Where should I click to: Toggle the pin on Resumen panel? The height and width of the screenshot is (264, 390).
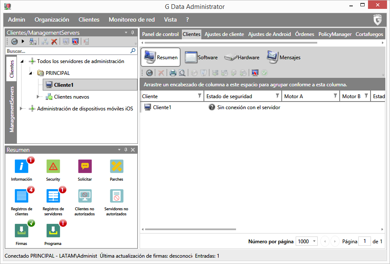126,150
